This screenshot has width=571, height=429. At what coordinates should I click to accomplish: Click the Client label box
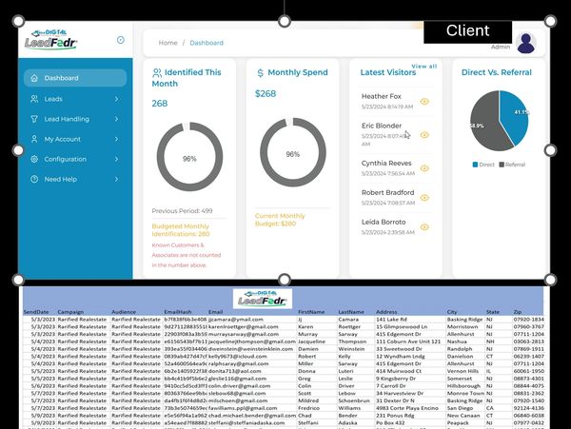coord(467,31)
